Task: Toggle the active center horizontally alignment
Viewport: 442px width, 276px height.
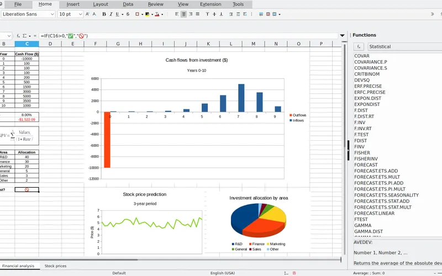Action: coord(183,14)
